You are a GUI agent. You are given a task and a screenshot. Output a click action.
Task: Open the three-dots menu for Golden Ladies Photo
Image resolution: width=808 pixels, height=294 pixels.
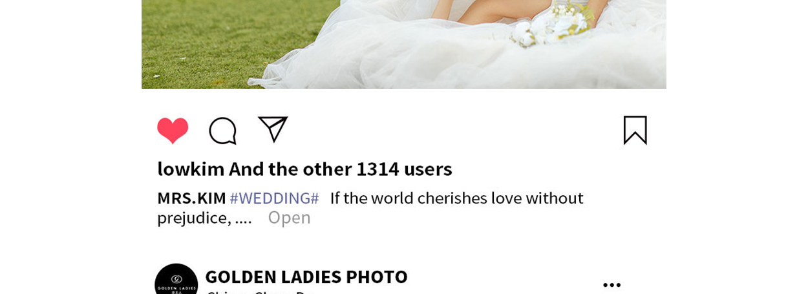pyautogui.click(x=611, y=284)
